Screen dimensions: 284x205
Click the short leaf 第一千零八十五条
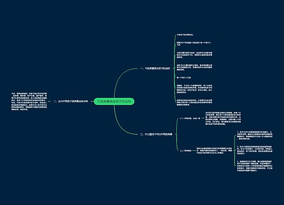pyautogui.click(x=183, y=77)
